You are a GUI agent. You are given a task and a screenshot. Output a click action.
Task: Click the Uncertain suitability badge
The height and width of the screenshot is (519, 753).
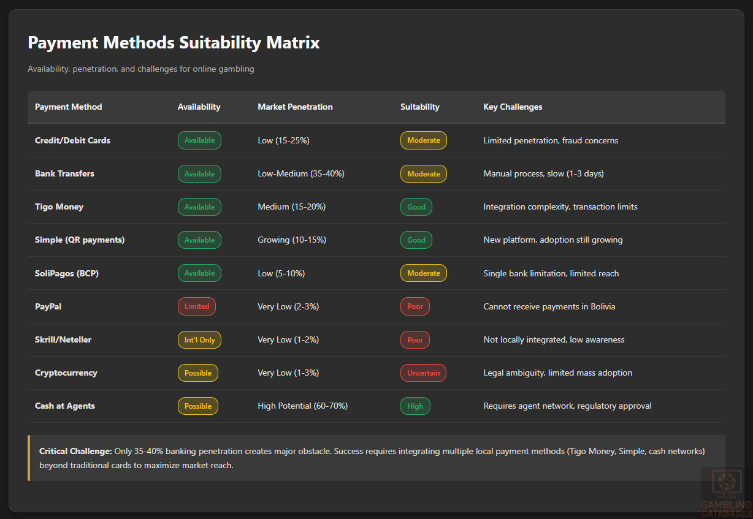(x=423, y=373)
